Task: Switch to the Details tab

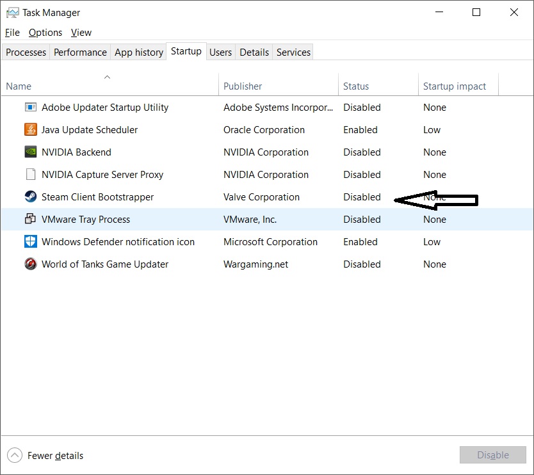Action: [x=254, y=52]
